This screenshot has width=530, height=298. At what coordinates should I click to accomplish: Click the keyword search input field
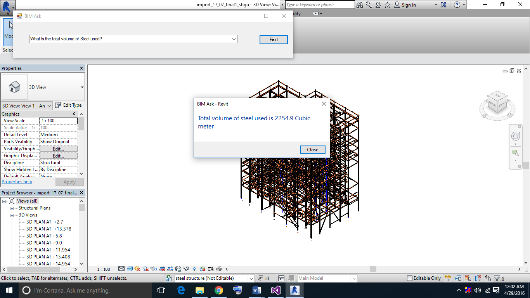click(320, 5)
